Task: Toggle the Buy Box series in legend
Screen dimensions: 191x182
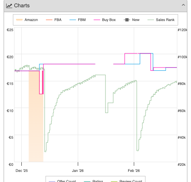Action: (x=105, y=20)
